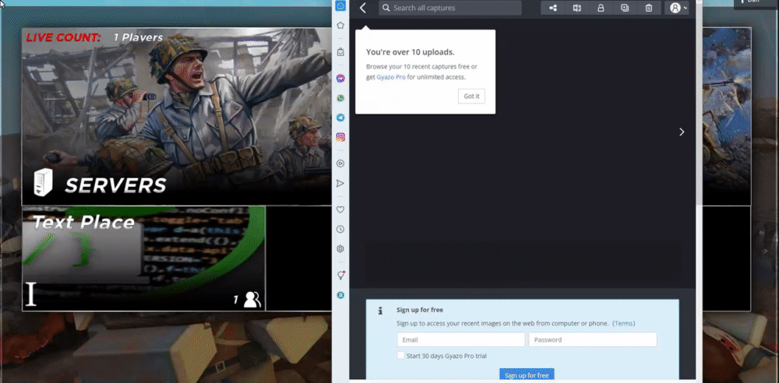779x383 pixels.
Task: Click the Gyazo back arrow
Action: (x=363, y=8)
